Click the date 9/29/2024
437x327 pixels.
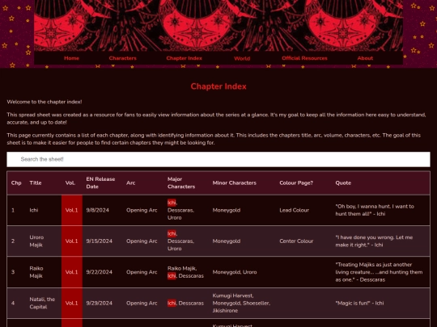coord(100,303)
